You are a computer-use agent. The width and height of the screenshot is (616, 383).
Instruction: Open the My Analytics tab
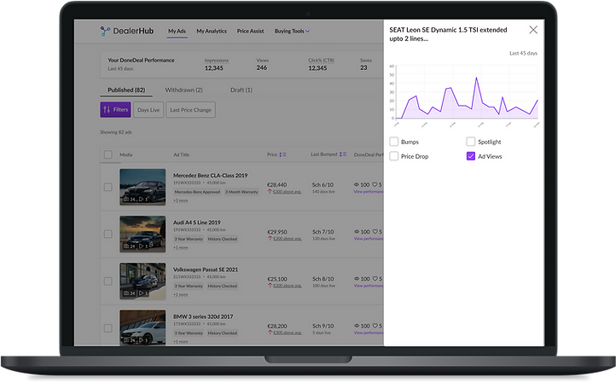tap(212, 31)
